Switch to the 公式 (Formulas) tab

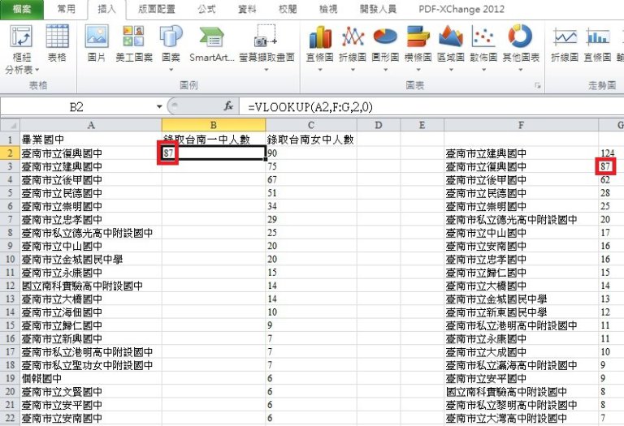[x=206, y=9]
